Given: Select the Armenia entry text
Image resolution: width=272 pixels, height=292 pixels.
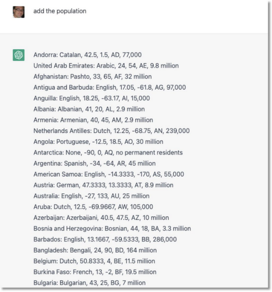Looking at the screenshot, I should 93,120.
